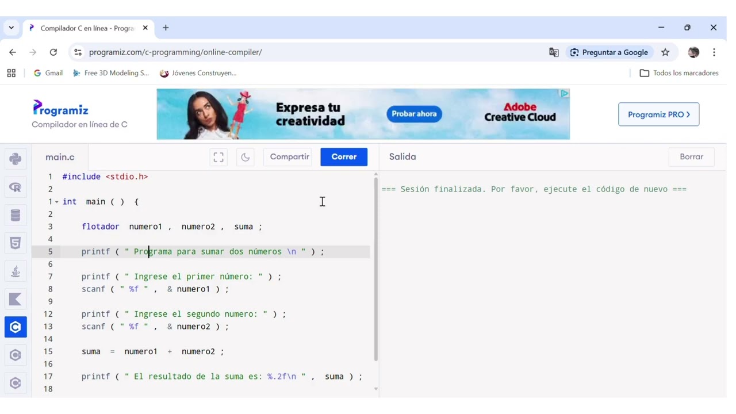View site information icon
This screenshot has width=736, height=414.
point(78,52)
